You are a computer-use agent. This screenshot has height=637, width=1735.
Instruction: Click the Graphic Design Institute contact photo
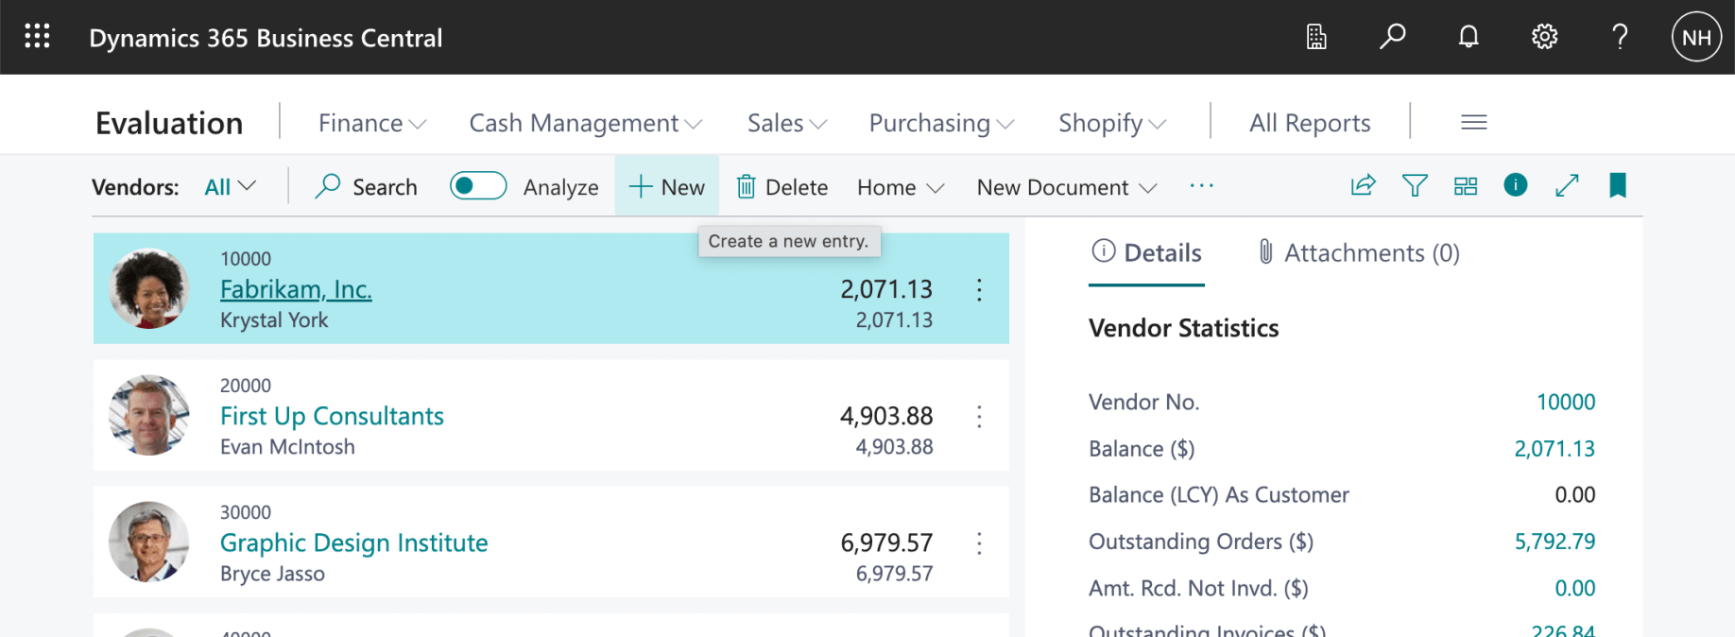(x=149, y=542)
